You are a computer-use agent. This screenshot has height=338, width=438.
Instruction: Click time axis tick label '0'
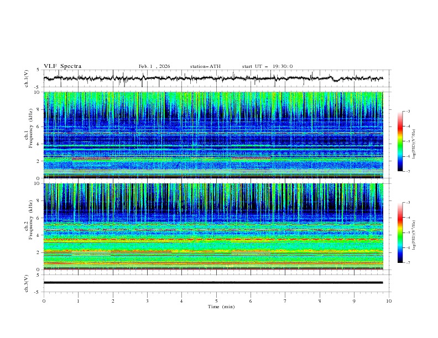tap(44, 301)
